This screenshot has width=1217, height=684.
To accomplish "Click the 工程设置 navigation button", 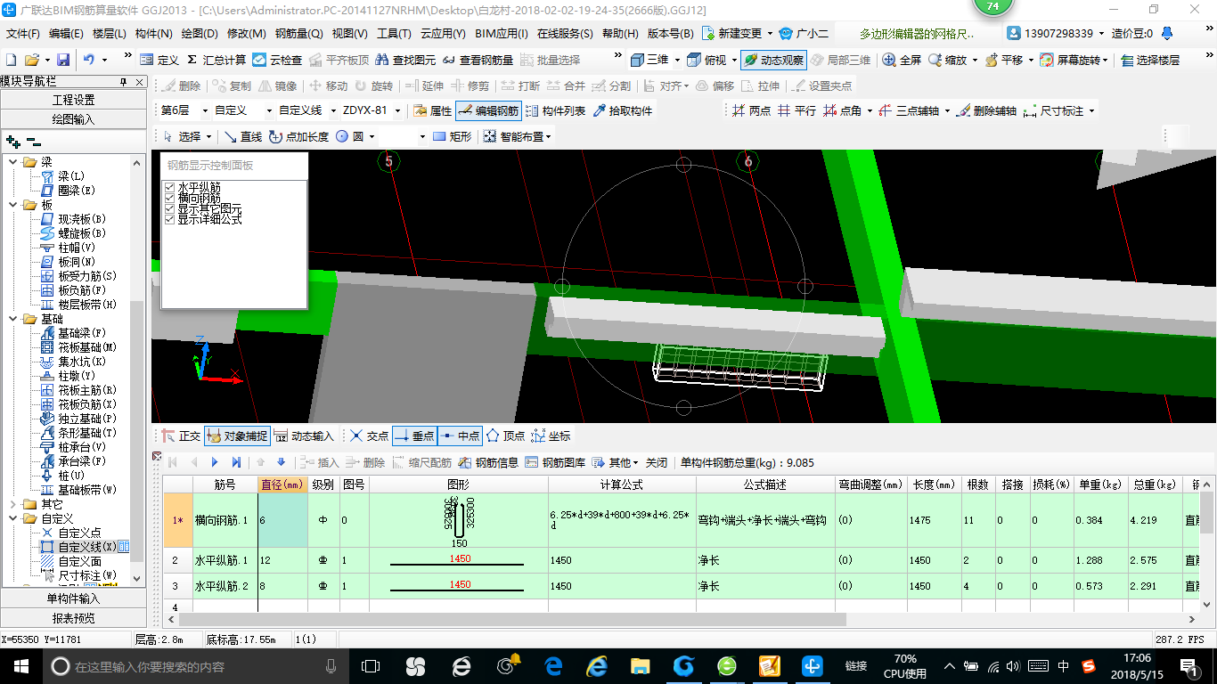I will [73, 100].
